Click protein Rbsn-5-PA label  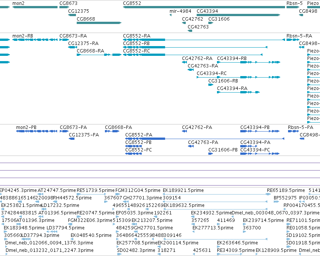pos(300,127)
